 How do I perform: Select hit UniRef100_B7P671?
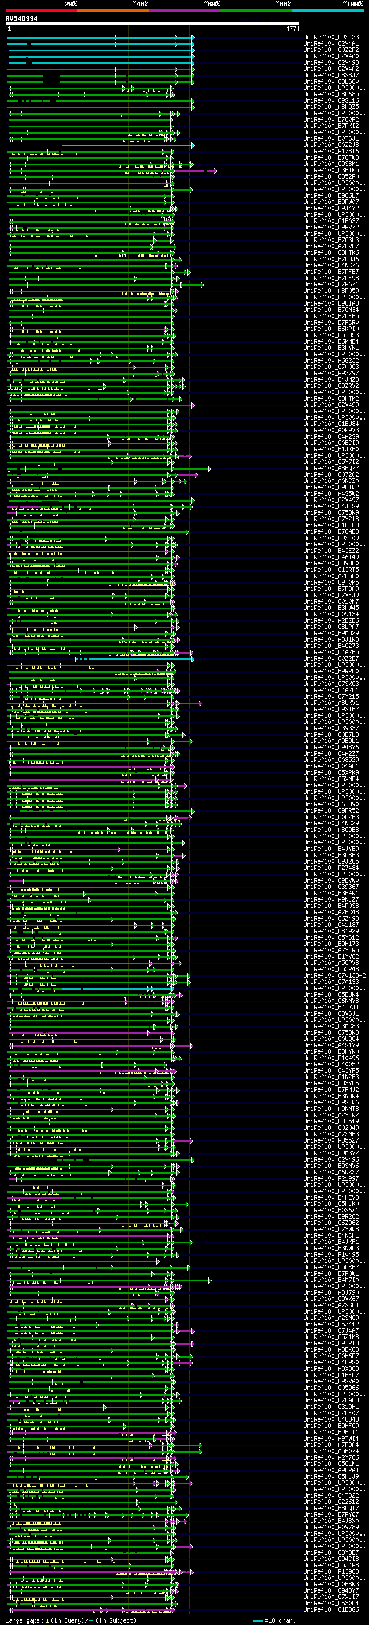coord(331,285)
